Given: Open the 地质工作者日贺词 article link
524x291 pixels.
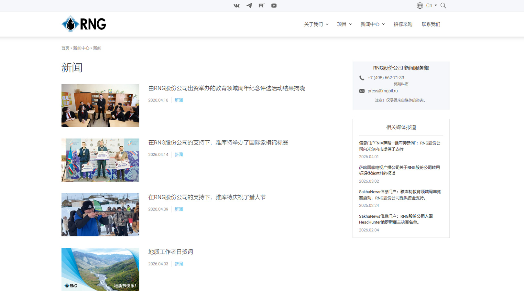Looking at the screenshot, I should (170, 252).
